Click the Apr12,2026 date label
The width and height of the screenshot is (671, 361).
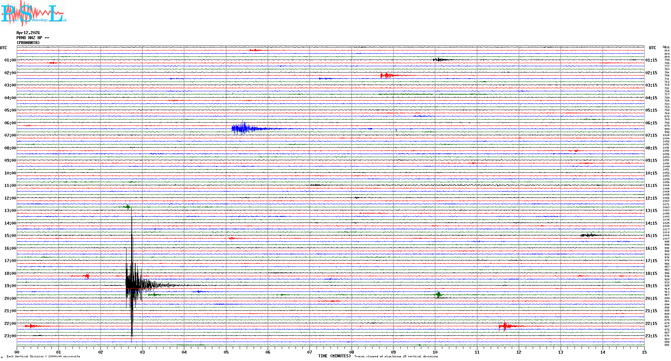[28, 33]
